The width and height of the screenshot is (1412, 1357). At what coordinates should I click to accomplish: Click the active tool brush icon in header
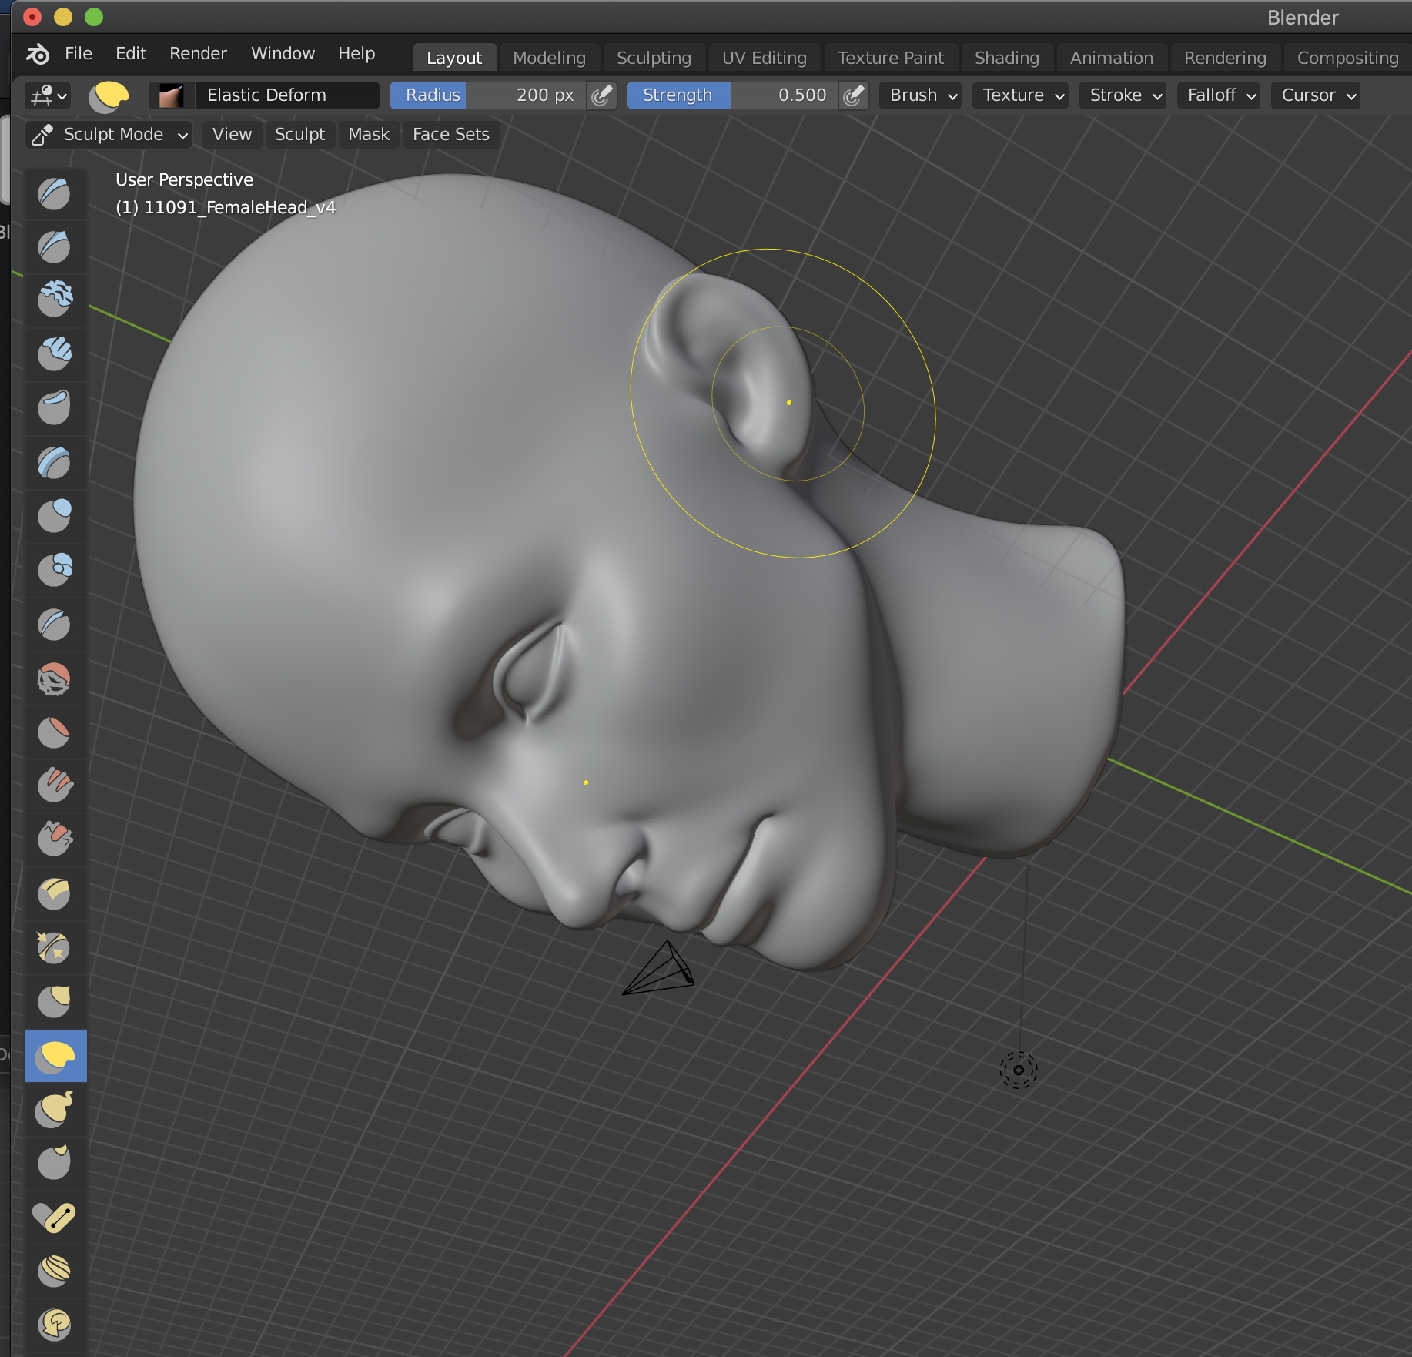tap(109, 96)
